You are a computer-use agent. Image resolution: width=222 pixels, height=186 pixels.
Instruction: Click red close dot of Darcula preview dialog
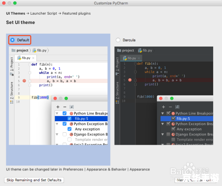[x=161, y=99]
